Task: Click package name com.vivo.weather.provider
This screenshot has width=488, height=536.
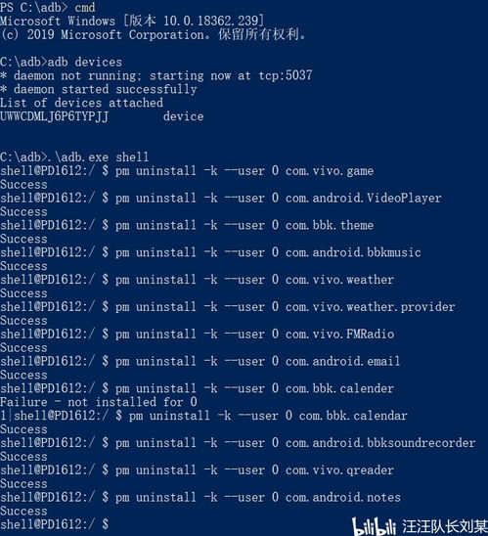Action: pos(370,307)
